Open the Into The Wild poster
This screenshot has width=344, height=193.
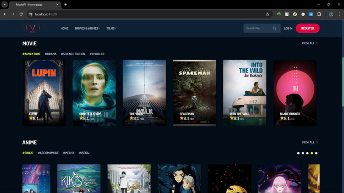click(x=245, y=93)
